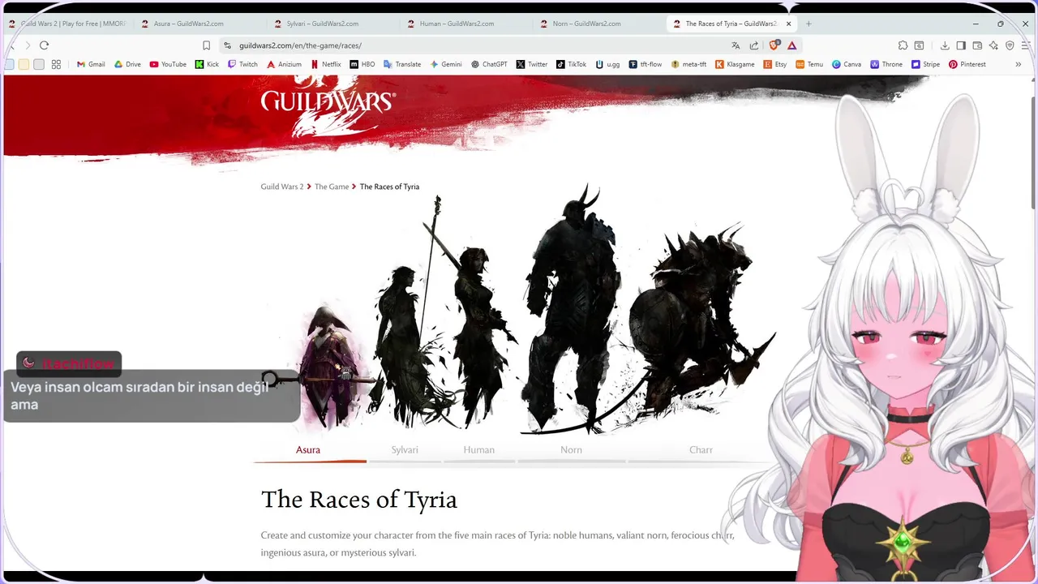Screen dimensions: 1038x584
Task: Open the ChatGPT bookmark
Action: pos(489,64)
